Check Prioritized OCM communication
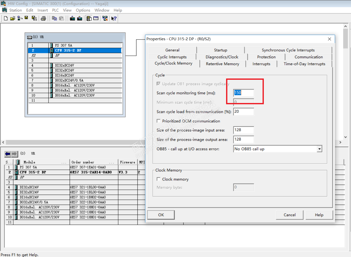The image size is (351, 257). (x=159, y=121)
